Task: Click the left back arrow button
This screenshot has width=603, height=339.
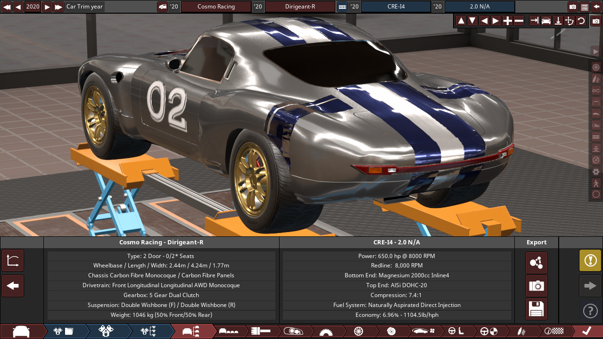Action: tap(13, 286)
